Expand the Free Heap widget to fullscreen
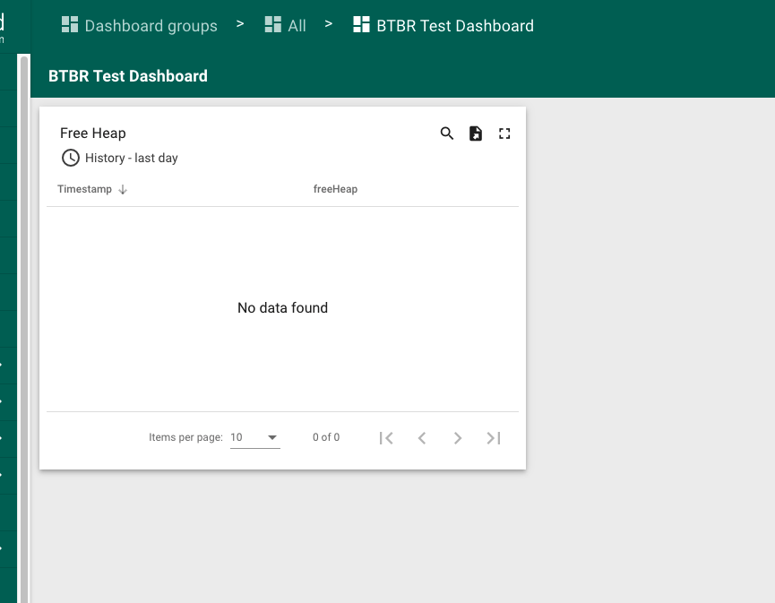The width and height of the screenshot is (775, 603). [x=504, y=133]
